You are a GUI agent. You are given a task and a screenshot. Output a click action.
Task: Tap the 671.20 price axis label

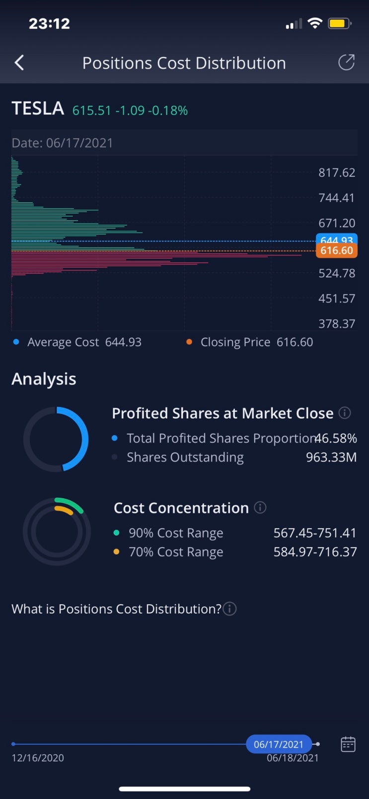point(337,223)
